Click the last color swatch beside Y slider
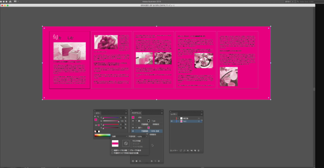Viewport: 324px width, 168px height. pyautogui.click(x=99, y=125)
